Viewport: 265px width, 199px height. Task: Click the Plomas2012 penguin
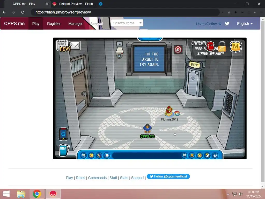[169, 111]
